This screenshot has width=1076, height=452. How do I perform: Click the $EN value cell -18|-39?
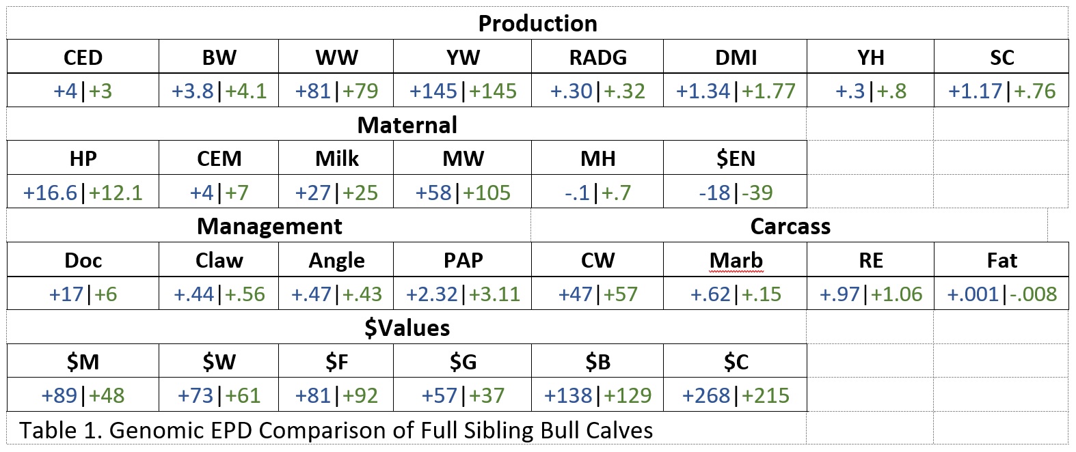[736, 193]
